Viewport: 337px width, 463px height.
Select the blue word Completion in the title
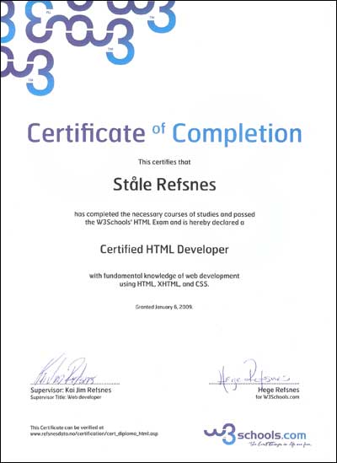(237, 133)
